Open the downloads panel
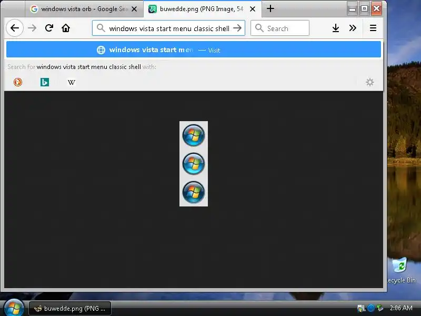 336,28
